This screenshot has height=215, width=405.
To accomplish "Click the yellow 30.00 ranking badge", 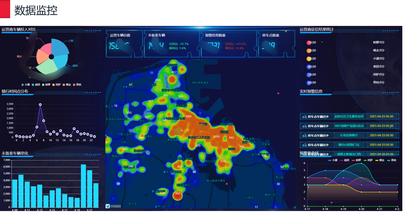I will pyautogui.click(x=309, y=59).
